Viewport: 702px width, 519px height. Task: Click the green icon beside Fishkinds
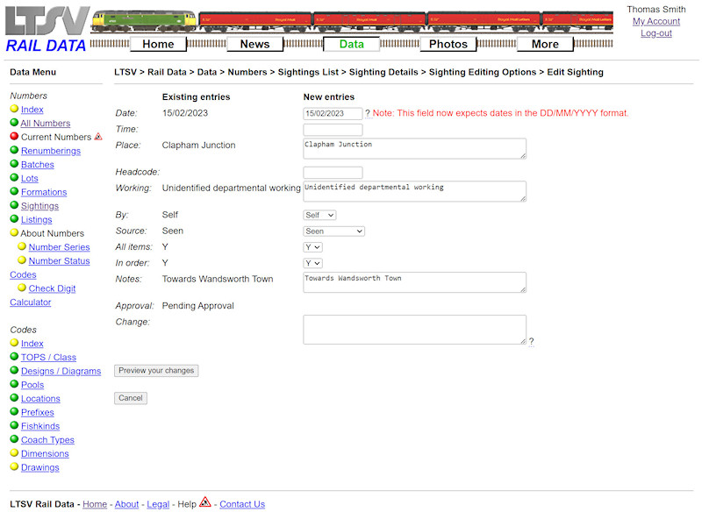(x=15, y=425)
